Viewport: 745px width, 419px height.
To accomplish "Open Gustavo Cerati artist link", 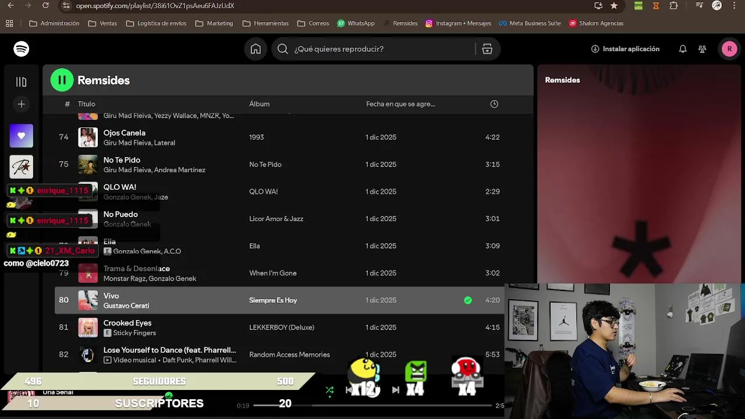I will tap(126, 306).
